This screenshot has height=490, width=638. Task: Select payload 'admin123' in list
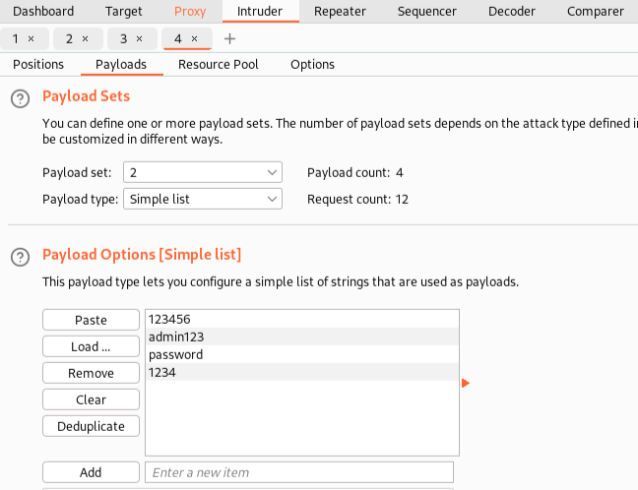(x=302, y=337)
